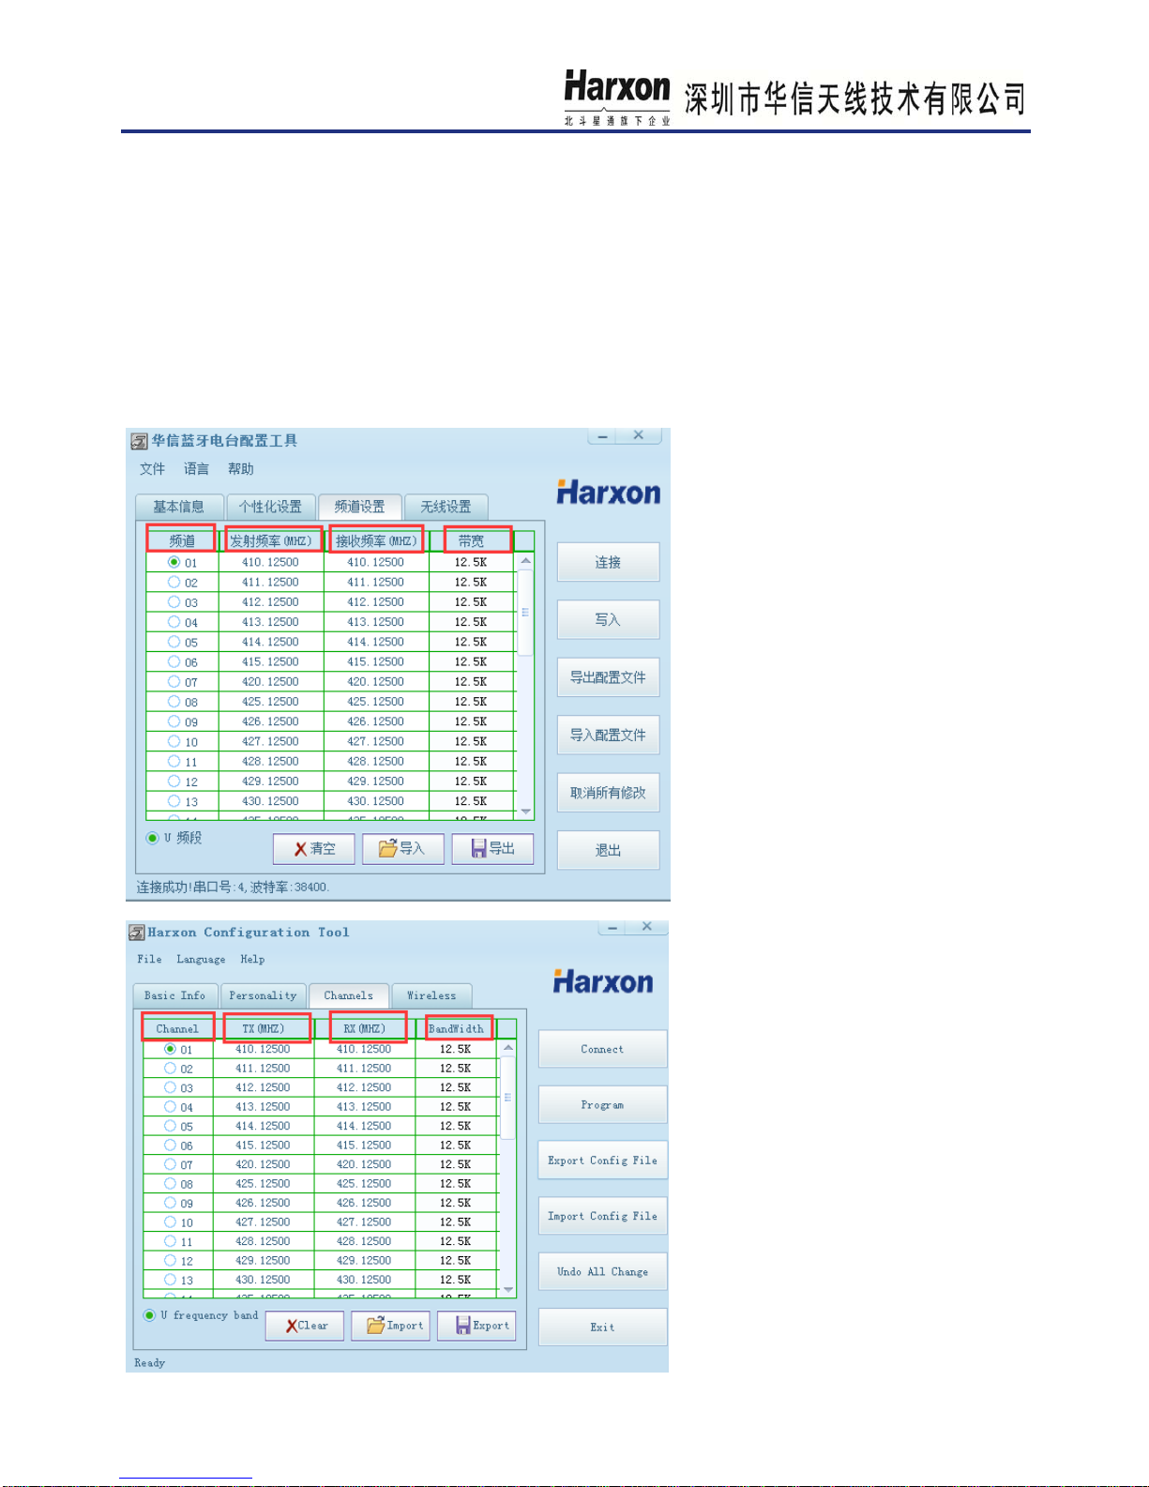
Task: Click 12.5K bandwidth cell in English row 06
Action: 456,1146
